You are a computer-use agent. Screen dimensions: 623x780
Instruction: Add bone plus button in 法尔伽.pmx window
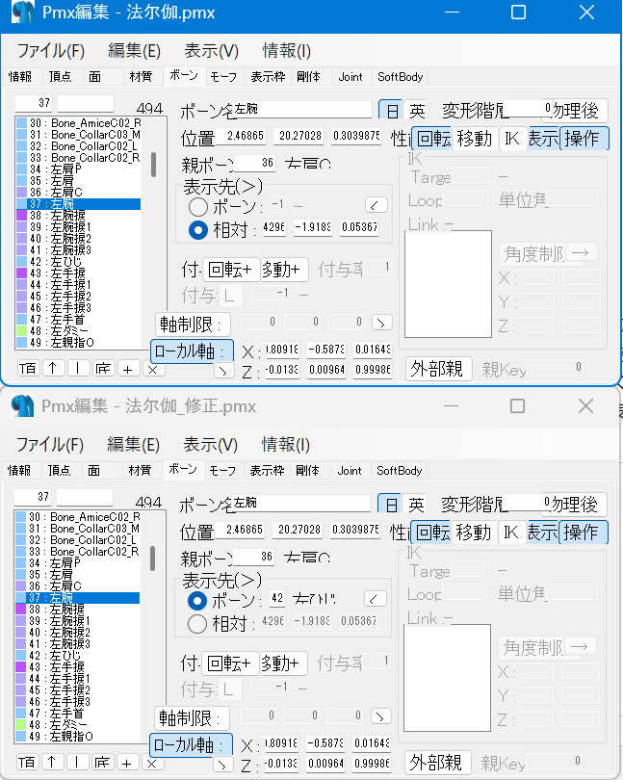pos(128,369)
